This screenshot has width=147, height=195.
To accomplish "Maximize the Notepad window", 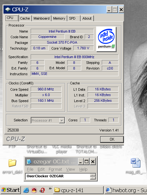I will pos(86,161).
